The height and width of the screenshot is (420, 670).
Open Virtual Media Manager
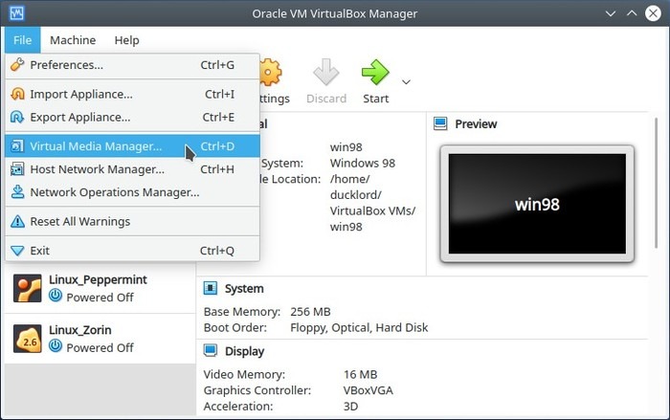(x=132, y=146)
